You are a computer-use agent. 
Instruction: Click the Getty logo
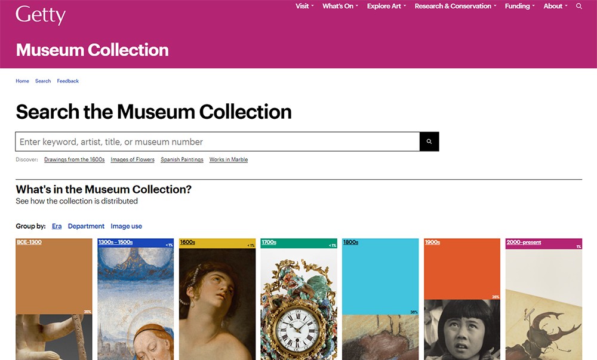(x=41, y=15)
